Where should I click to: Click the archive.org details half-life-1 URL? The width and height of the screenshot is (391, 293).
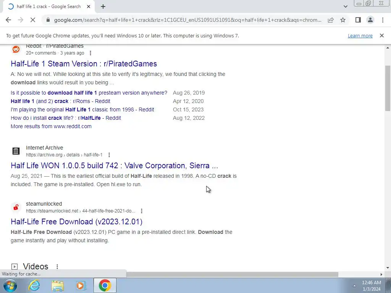pyautogui.click(x=64, y=155)
